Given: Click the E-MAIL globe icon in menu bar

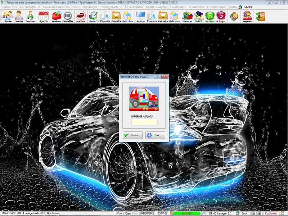Looking at the screenshot, I should tap(240, 7).
